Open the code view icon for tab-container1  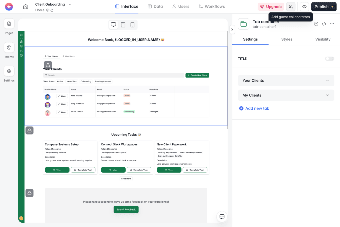coord(324,24)
